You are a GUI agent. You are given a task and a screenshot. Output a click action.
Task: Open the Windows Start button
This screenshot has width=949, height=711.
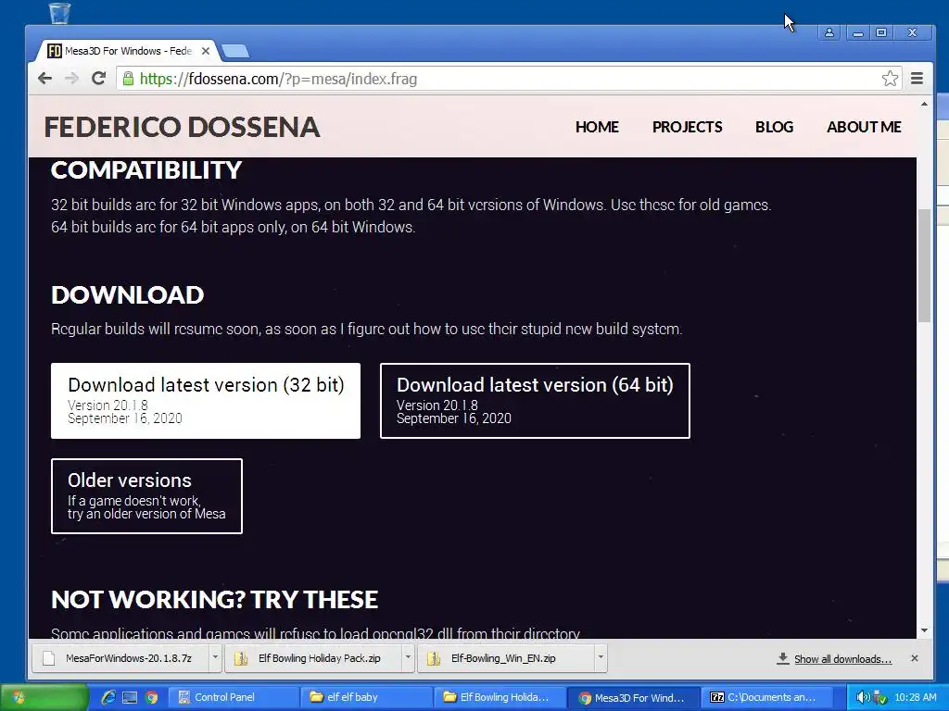44,698
